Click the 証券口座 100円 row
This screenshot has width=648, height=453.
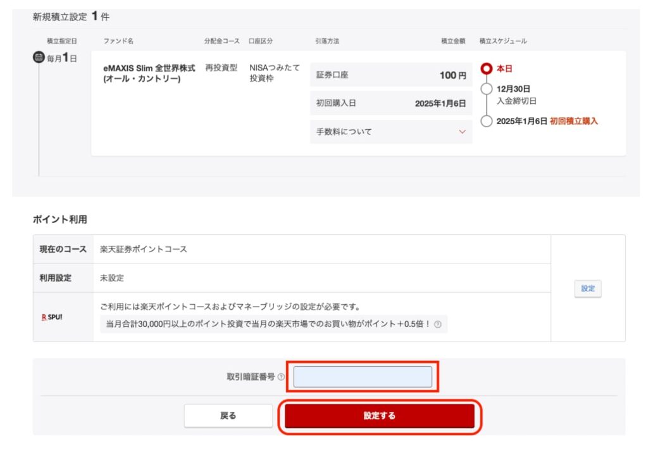(391, 75)
